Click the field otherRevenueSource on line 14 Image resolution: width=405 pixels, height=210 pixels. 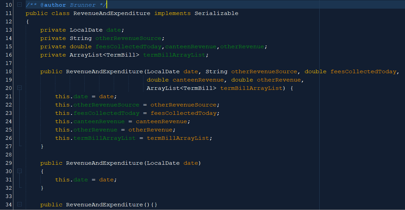[x=128, y=38]
